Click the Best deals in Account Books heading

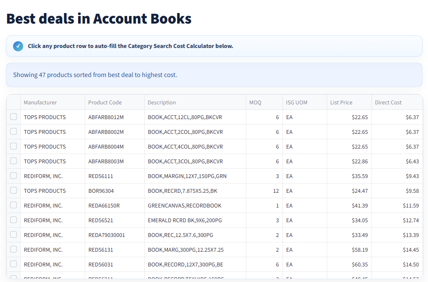pyautogui.click(x=99, y=19)
